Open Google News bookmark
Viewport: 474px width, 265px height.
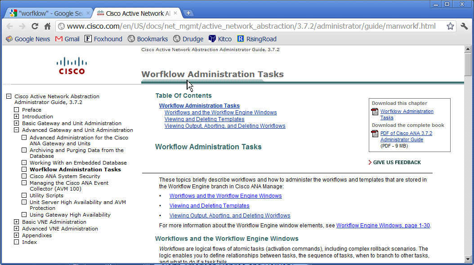[28, 39]
